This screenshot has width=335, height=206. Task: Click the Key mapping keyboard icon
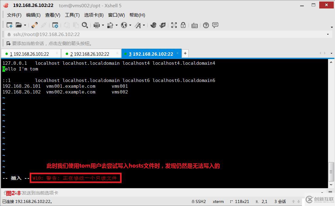pyautogui.click(x=194, y=25)
